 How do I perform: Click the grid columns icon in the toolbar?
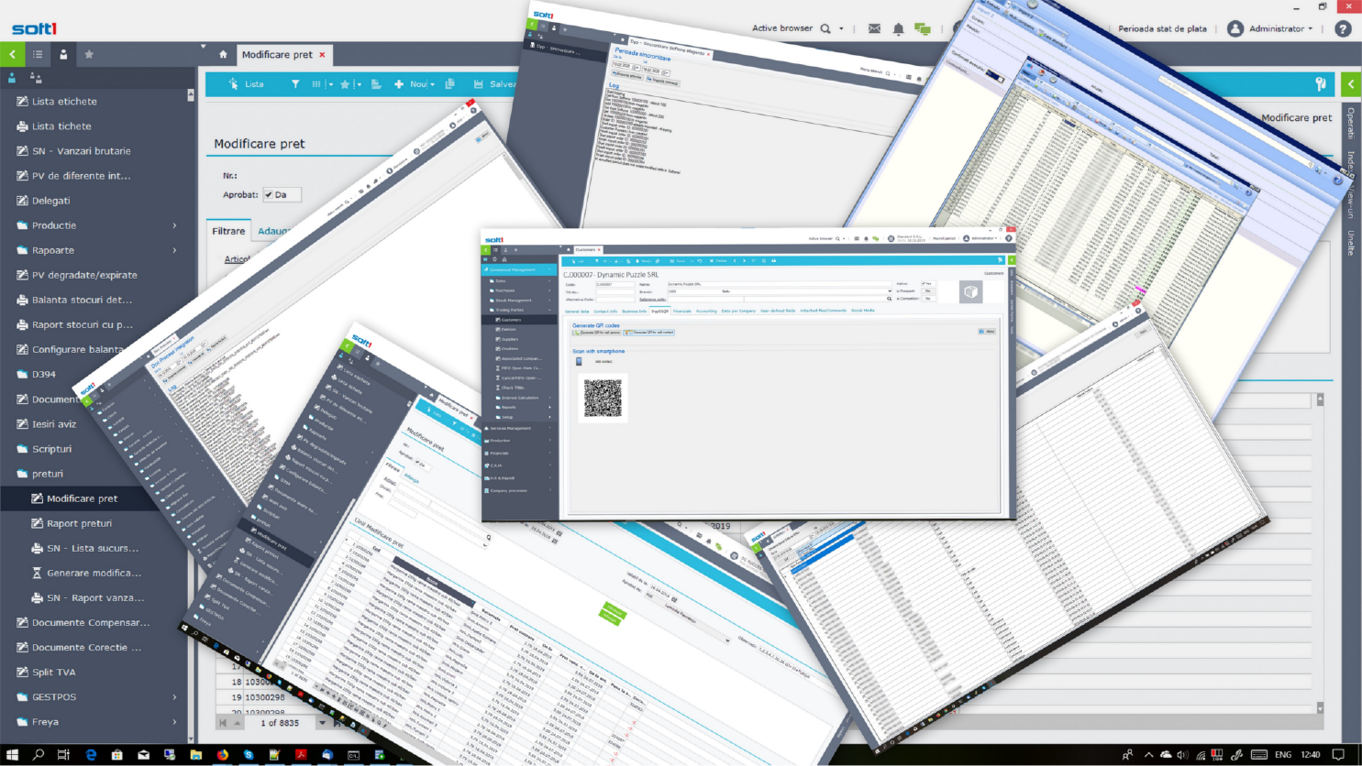tap(316, 84)
